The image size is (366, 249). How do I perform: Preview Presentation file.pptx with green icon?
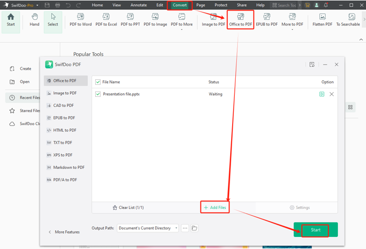pos(322,94)
